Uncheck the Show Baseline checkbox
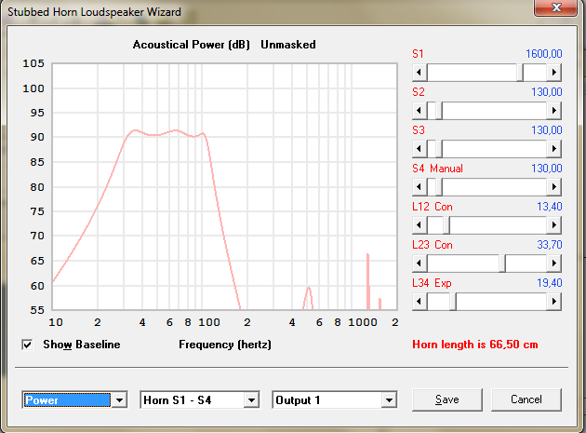This screenshot has width=586, height=433. click(27, 345)
